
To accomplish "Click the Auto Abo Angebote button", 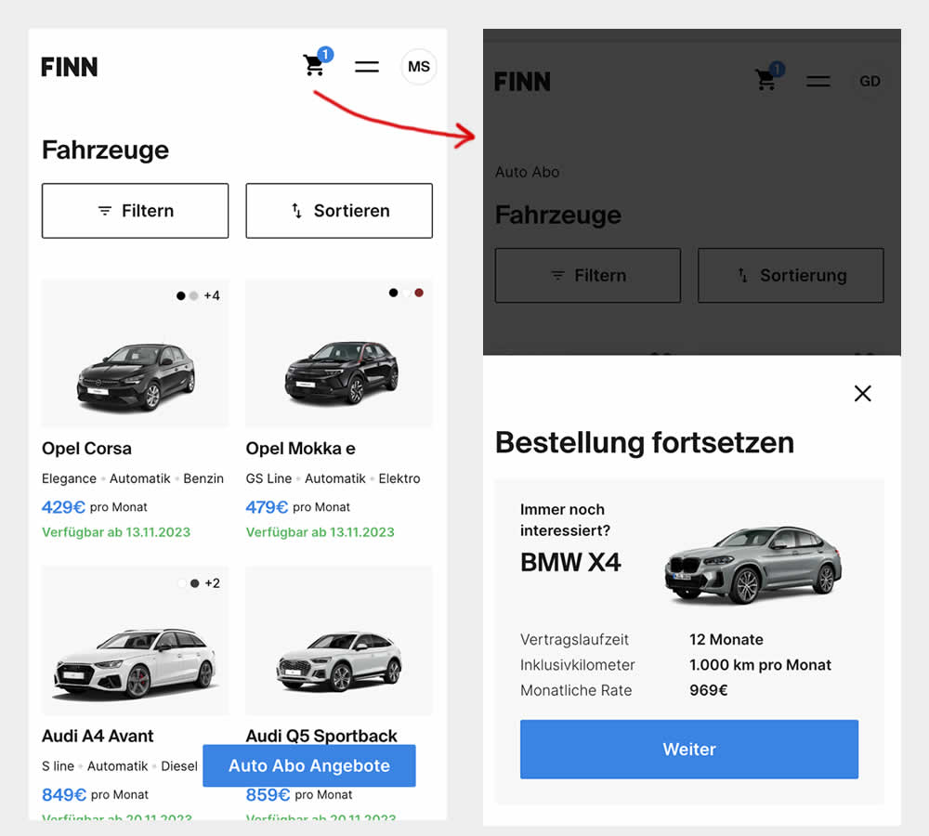I will point(309,766).
